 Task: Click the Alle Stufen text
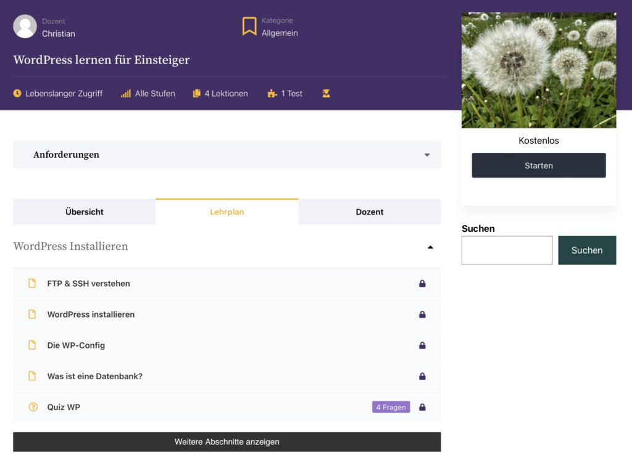click(155, 94)
